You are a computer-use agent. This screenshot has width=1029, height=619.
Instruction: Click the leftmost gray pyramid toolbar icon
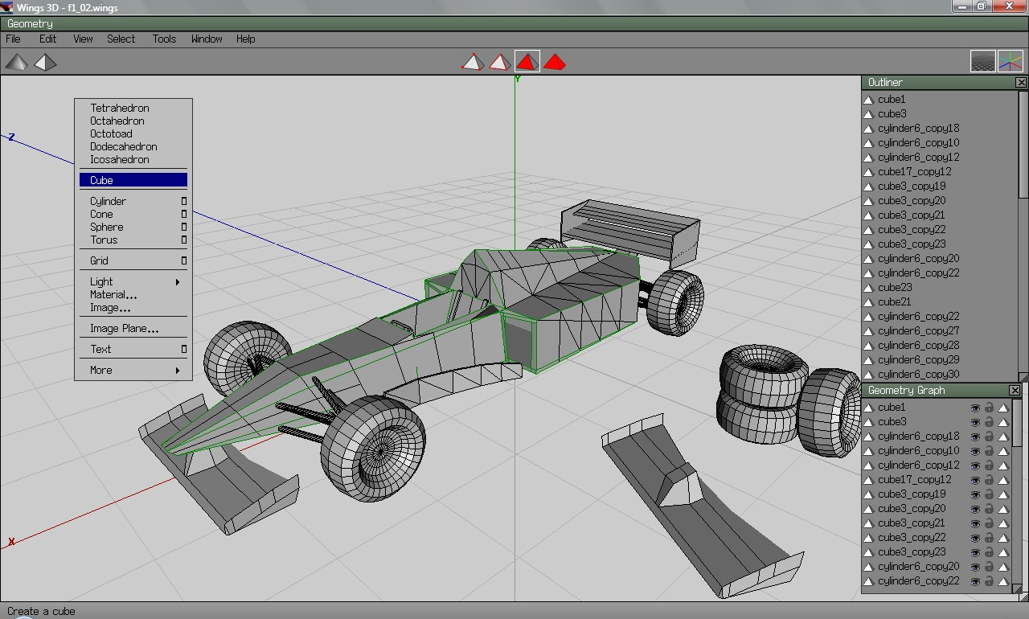point(16,61)
